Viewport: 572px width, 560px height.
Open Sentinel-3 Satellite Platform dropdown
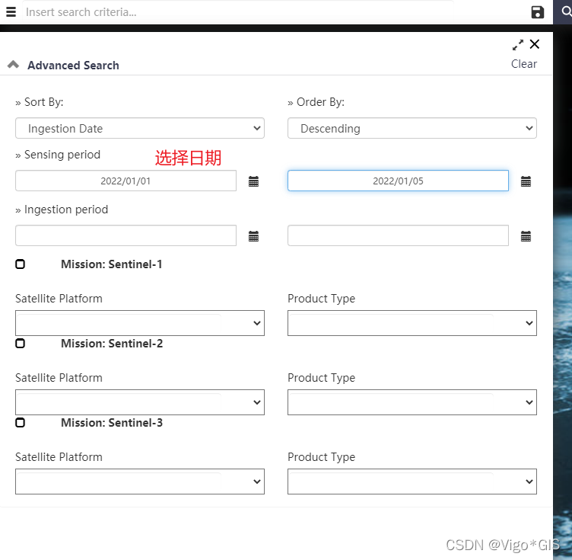click(140, 482)
